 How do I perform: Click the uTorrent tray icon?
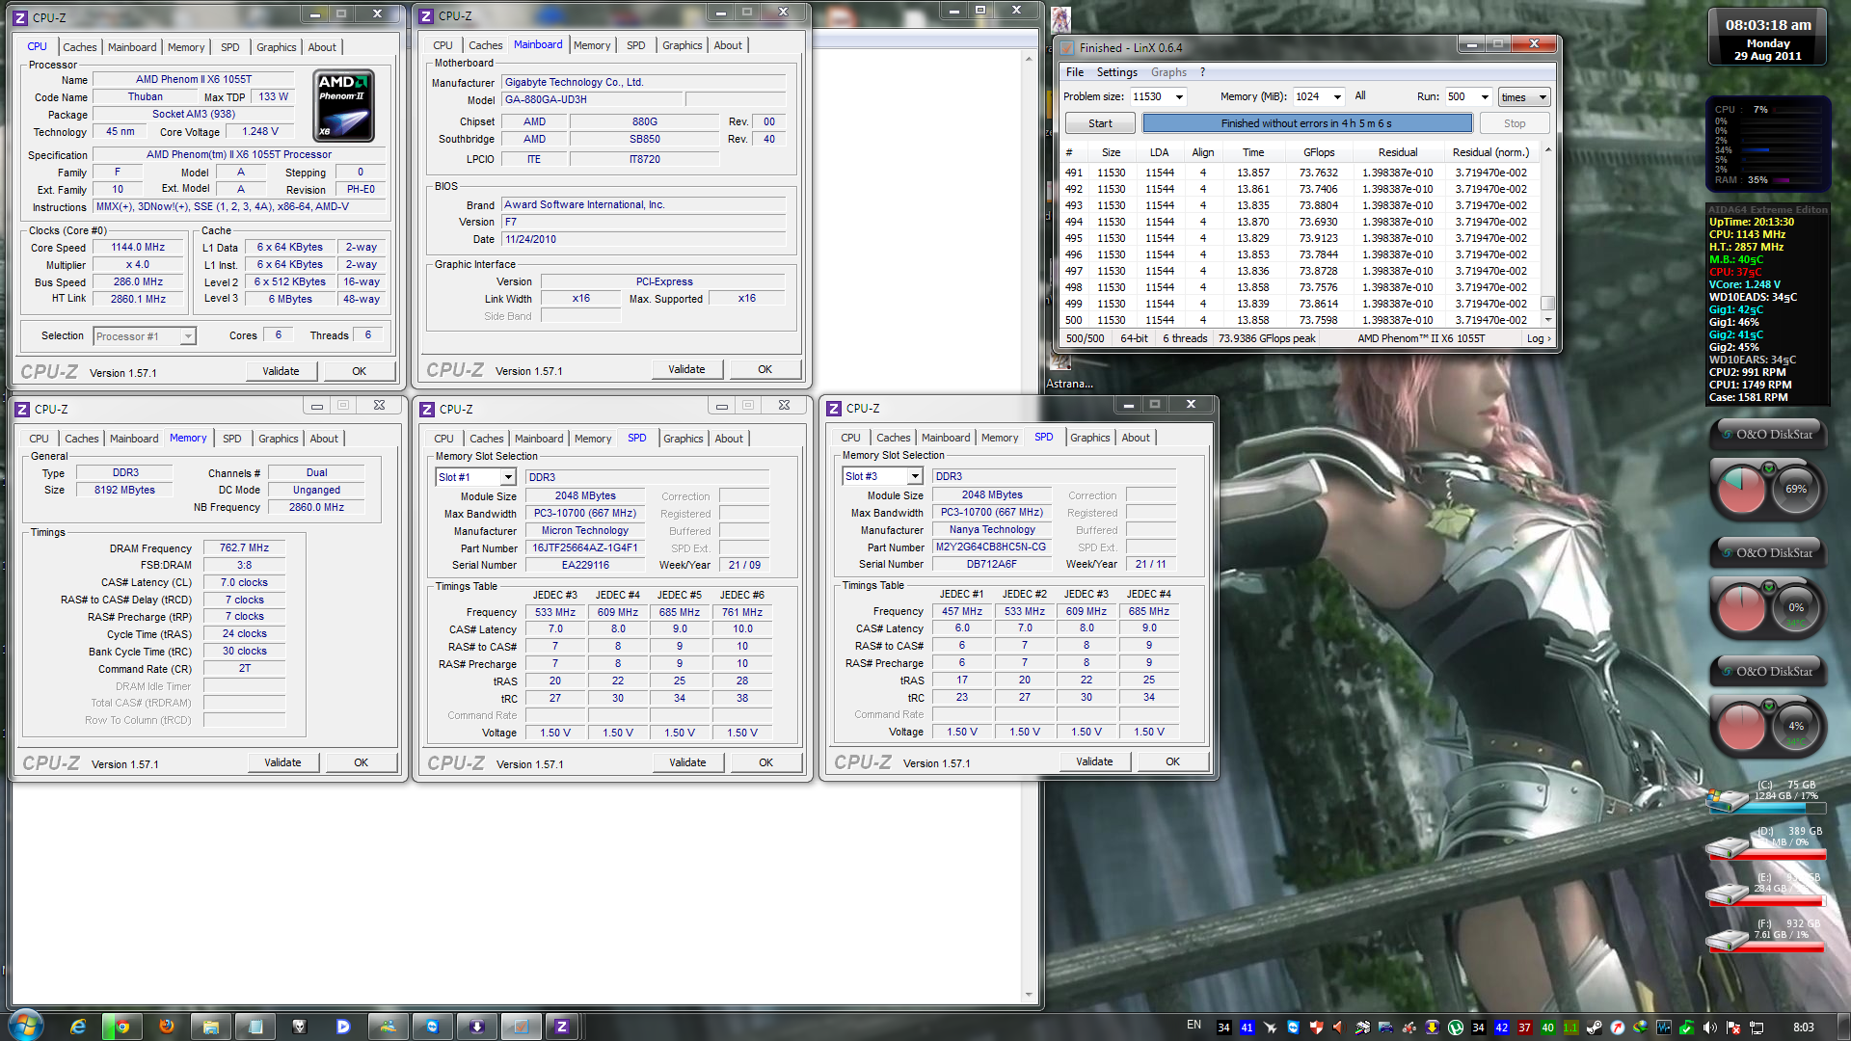(x=1456, y=1028)
